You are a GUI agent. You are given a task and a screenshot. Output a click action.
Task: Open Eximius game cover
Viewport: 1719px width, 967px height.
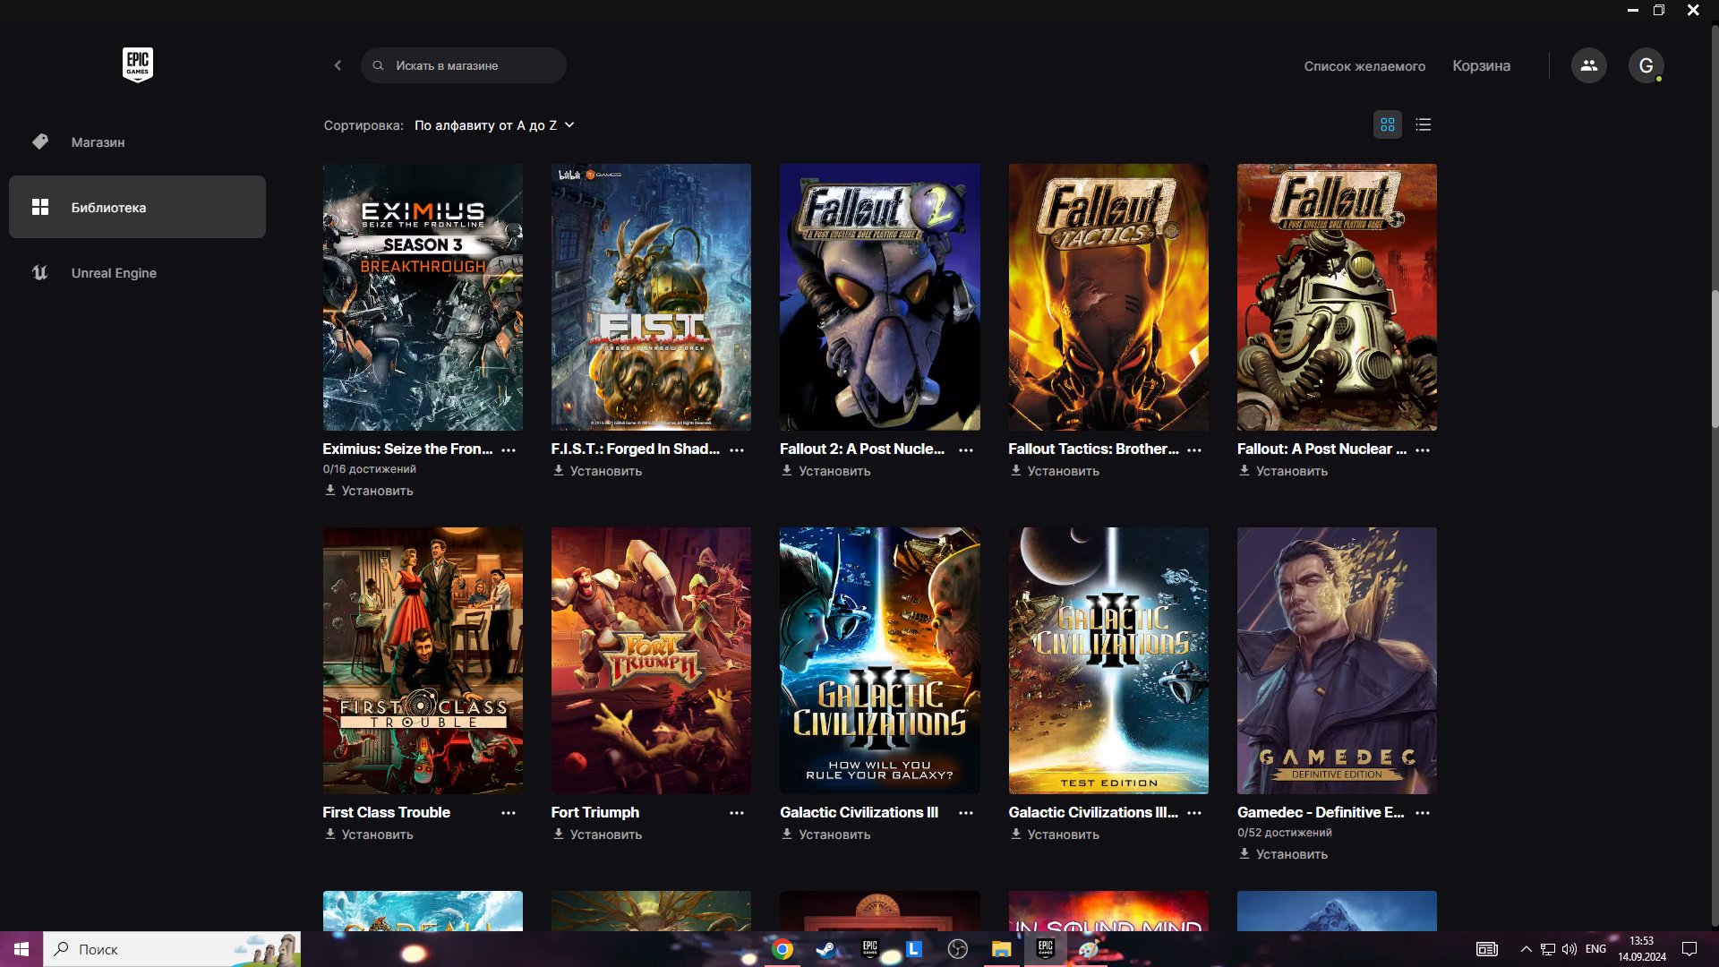423,297
